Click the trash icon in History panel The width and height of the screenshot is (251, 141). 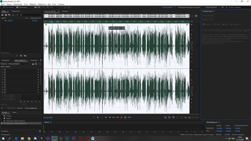[40, 131]
